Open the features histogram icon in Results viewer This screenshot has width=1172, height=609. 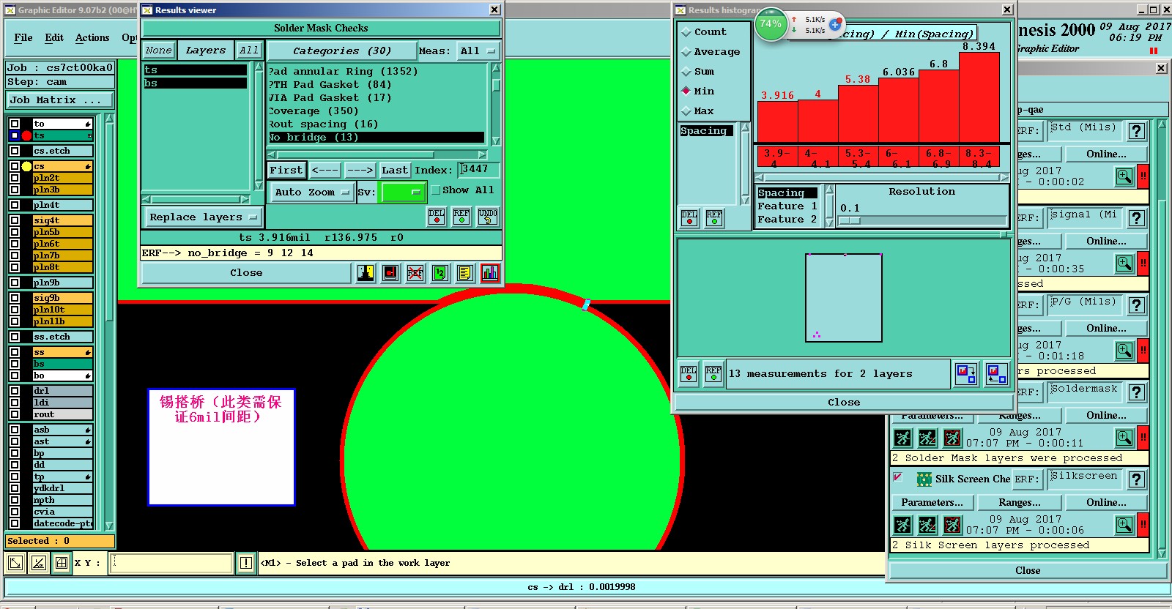click(490, 273)
